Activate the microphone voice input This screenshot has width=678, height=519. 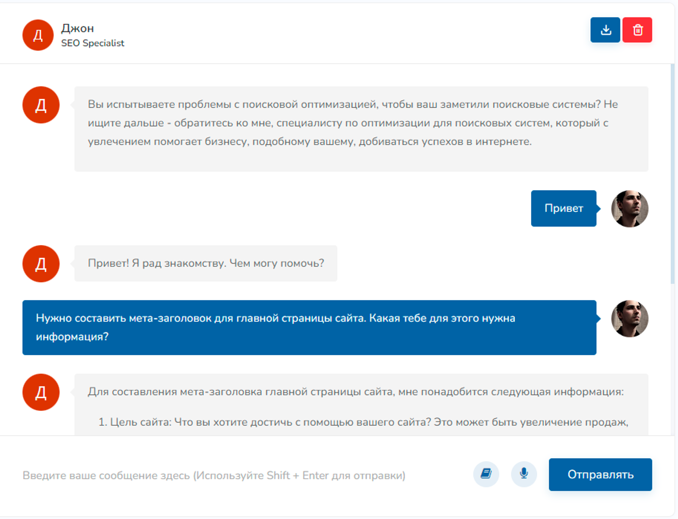click(x=524, y=474)
